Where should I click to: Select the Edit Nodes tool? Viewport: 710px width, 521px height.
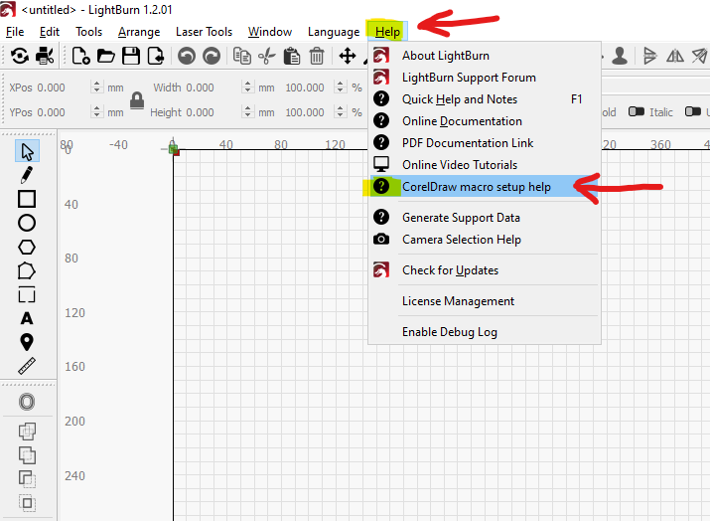pyautogui.click(x=27, y=271)
